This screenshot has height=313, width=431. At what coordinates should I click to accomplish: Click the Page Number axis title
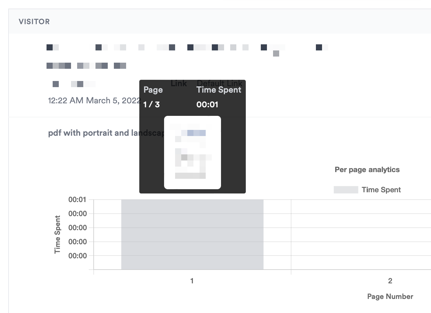pos(390,296)
